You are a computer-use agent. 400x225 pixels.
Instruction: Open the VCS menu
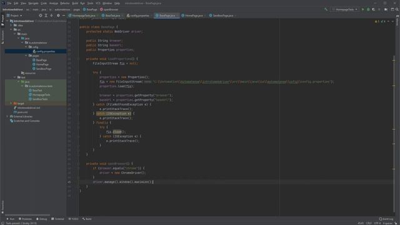[98, 3]
